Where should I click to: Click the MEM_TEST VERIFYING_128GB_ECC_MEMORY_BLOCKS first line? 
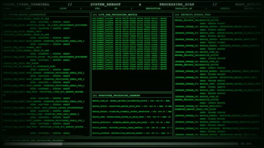coord(45,92)
